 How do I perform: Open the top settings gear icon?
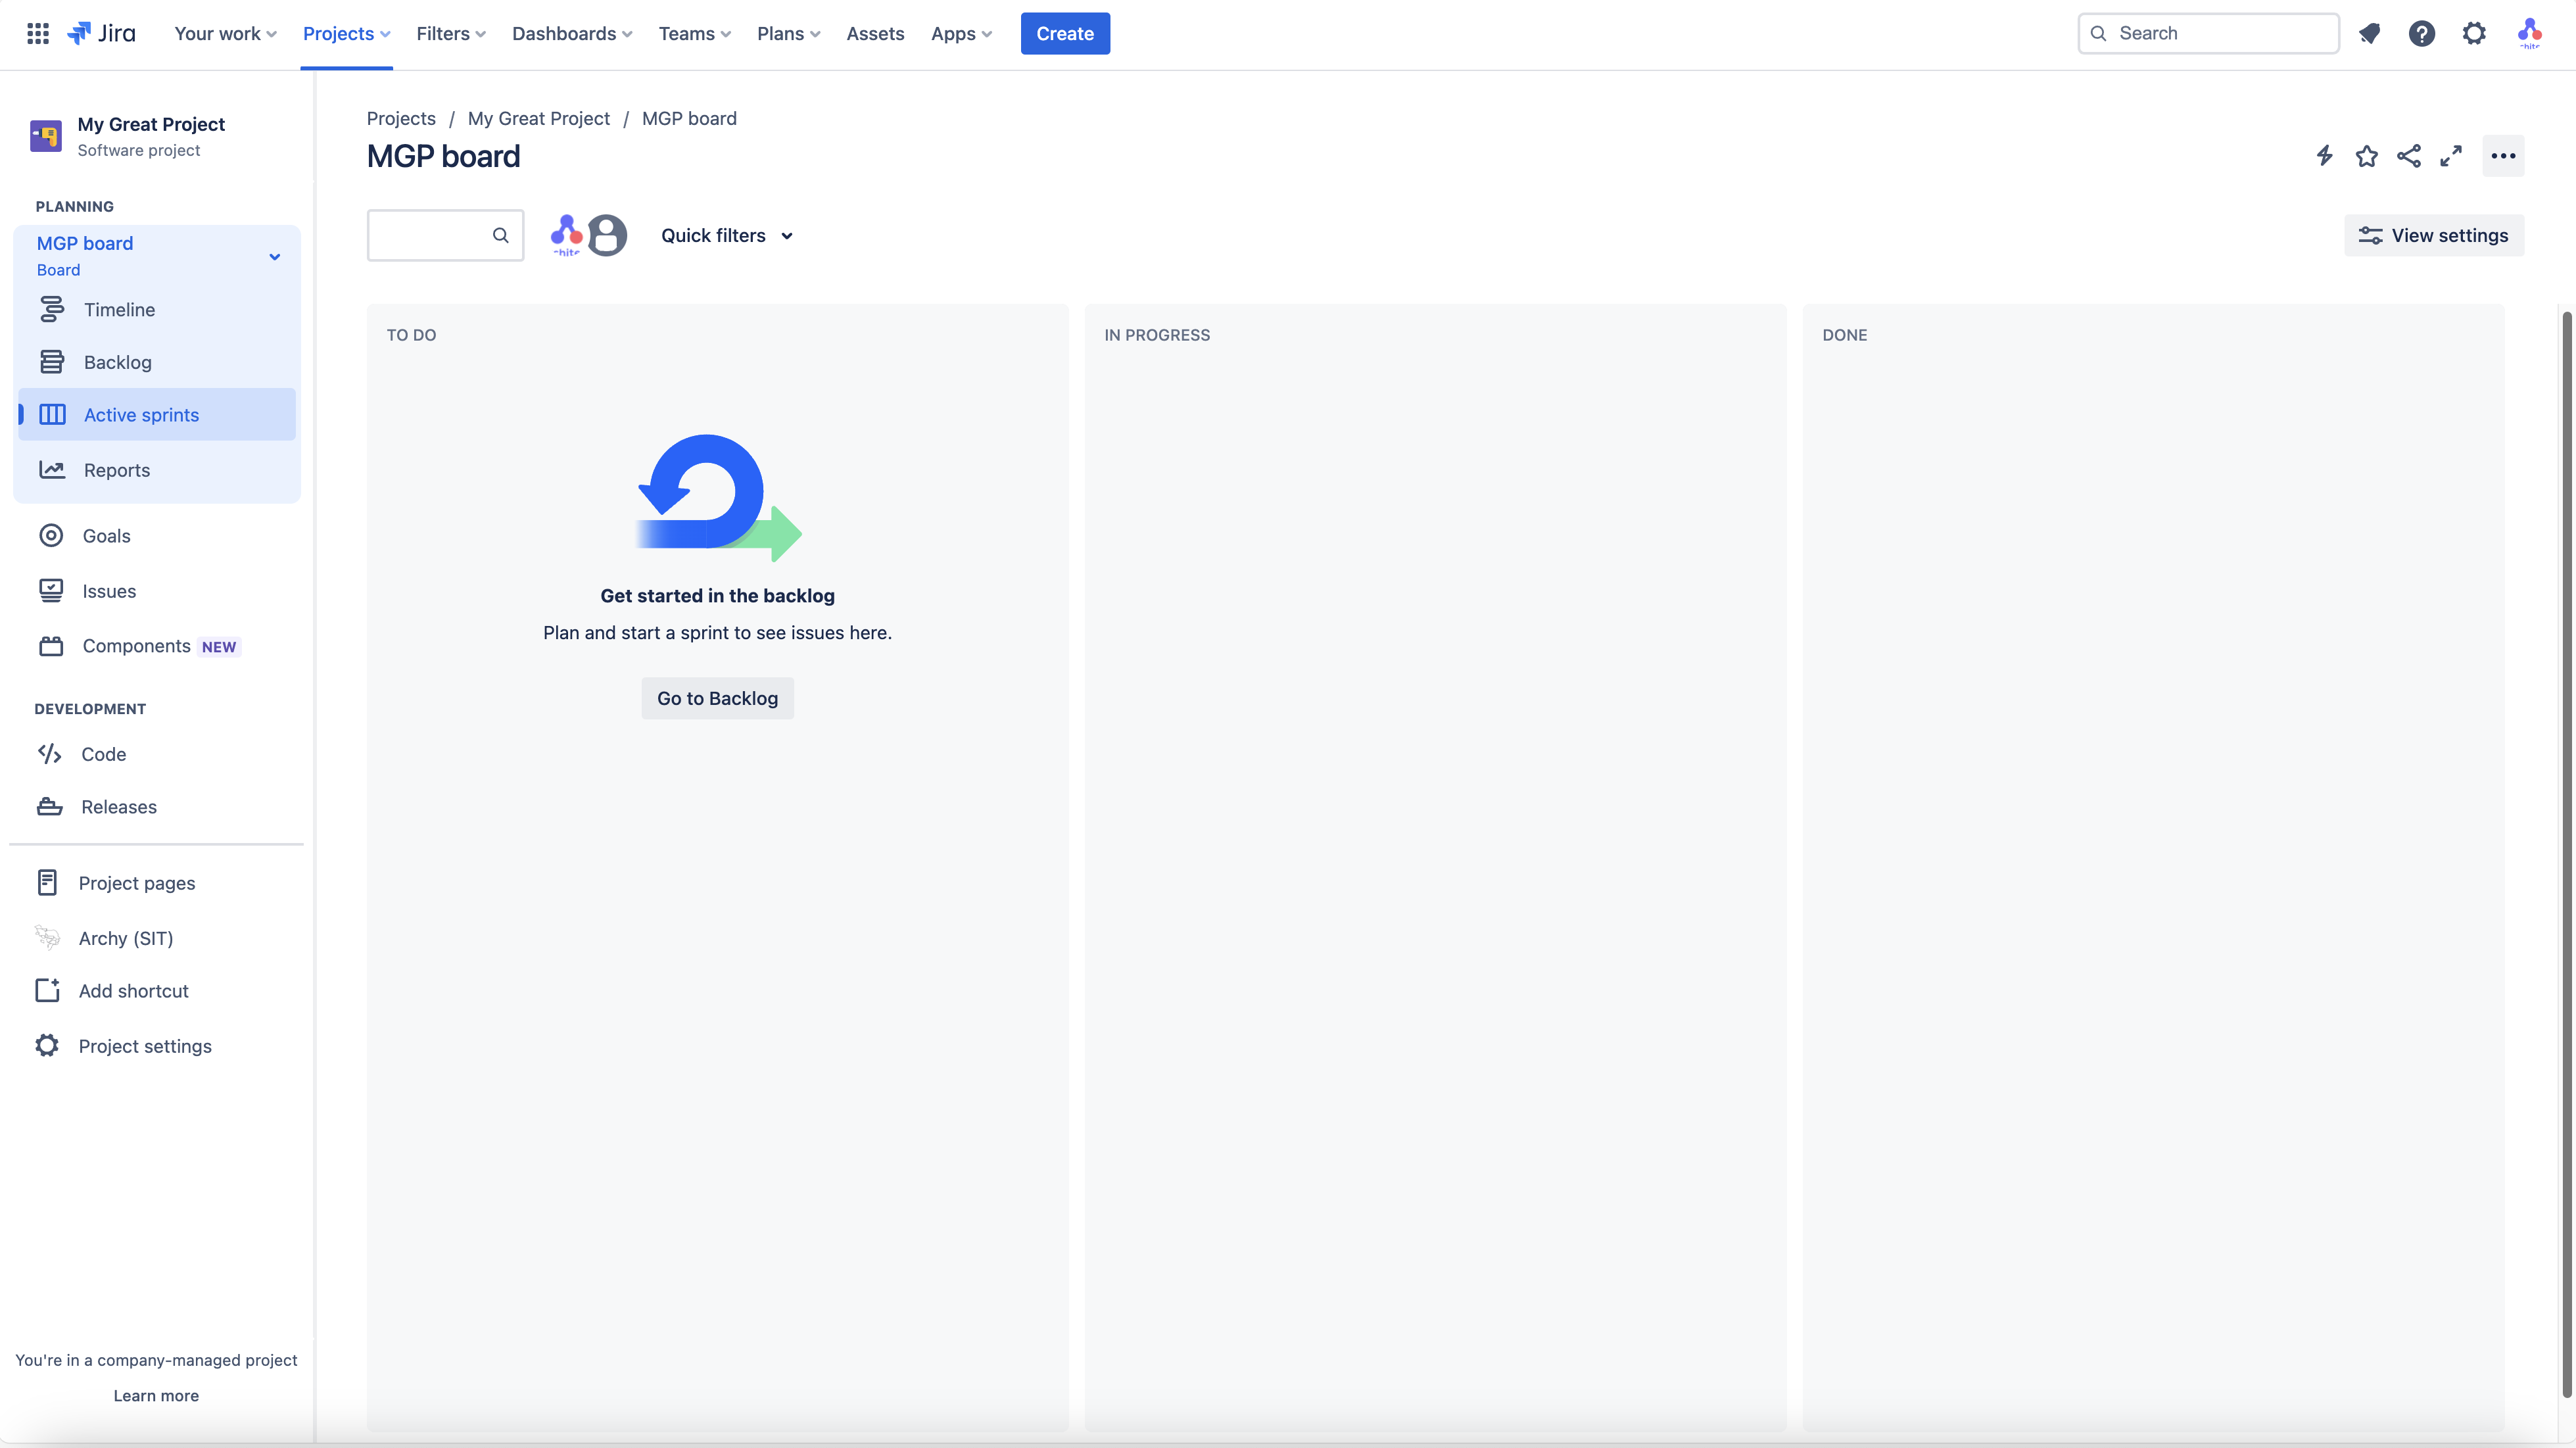click(x=2473, y=33)
